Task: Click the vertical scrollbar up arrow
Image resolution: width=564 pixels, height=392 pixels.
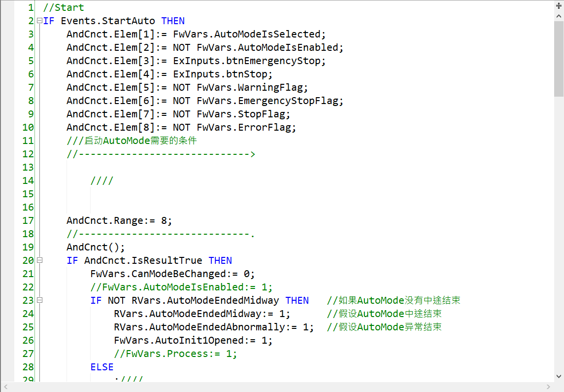Action: [x=559, y=16]
